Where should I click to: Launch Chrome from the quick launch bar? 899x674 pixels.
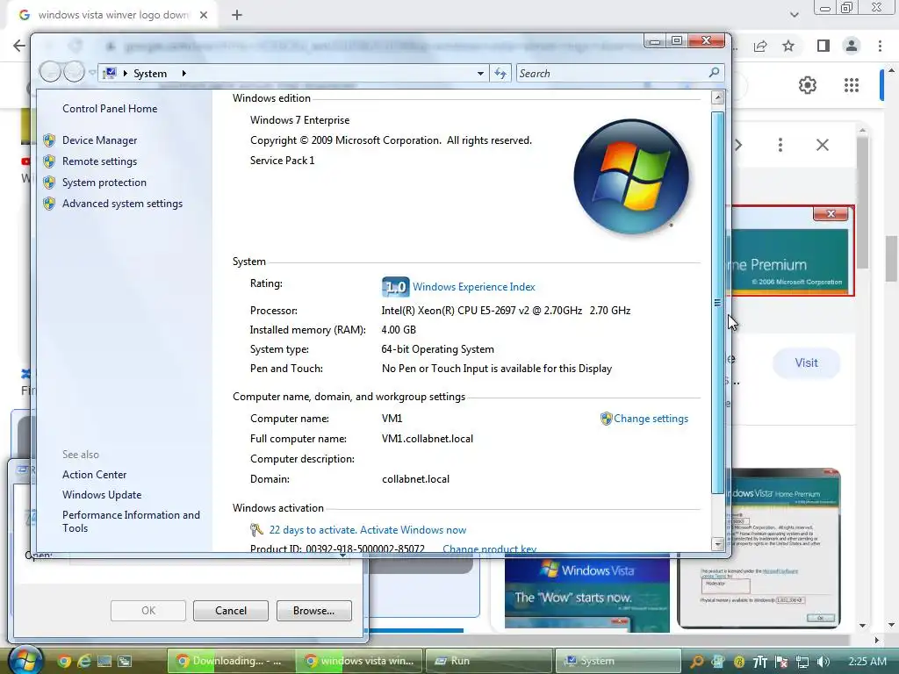[64, 662]
